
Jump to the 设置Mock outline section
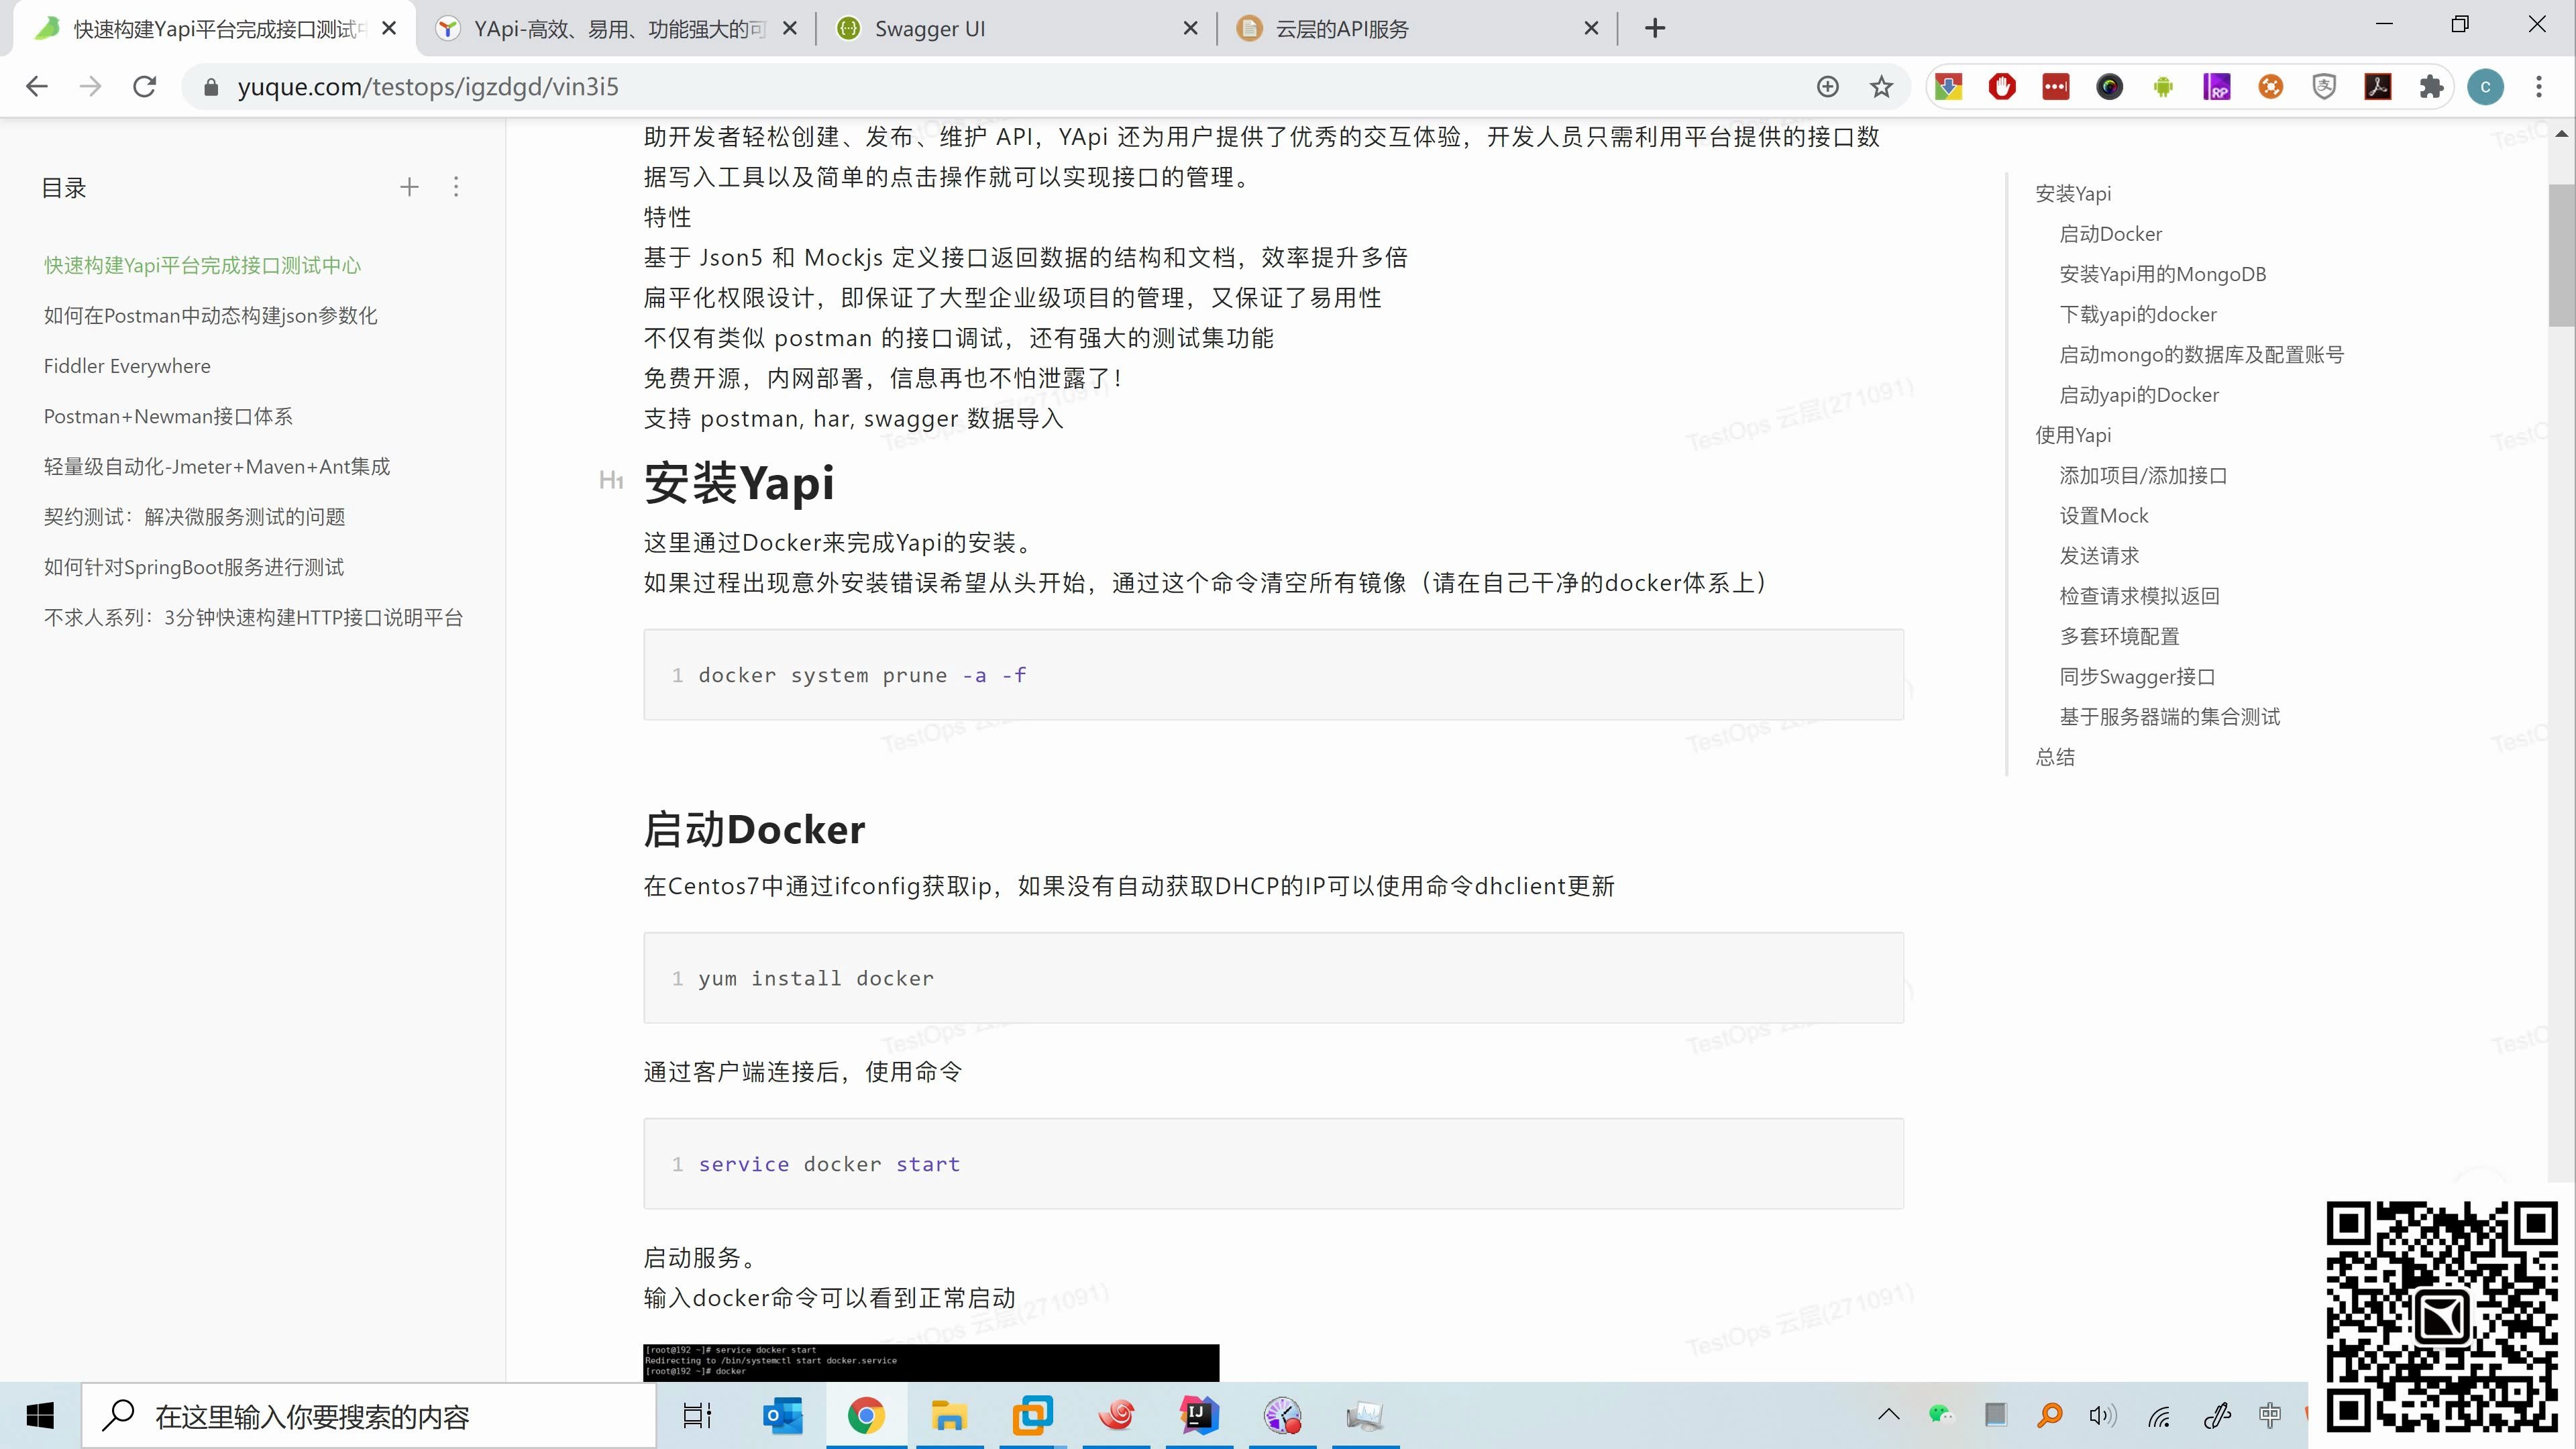click(x=2103, y=515)
